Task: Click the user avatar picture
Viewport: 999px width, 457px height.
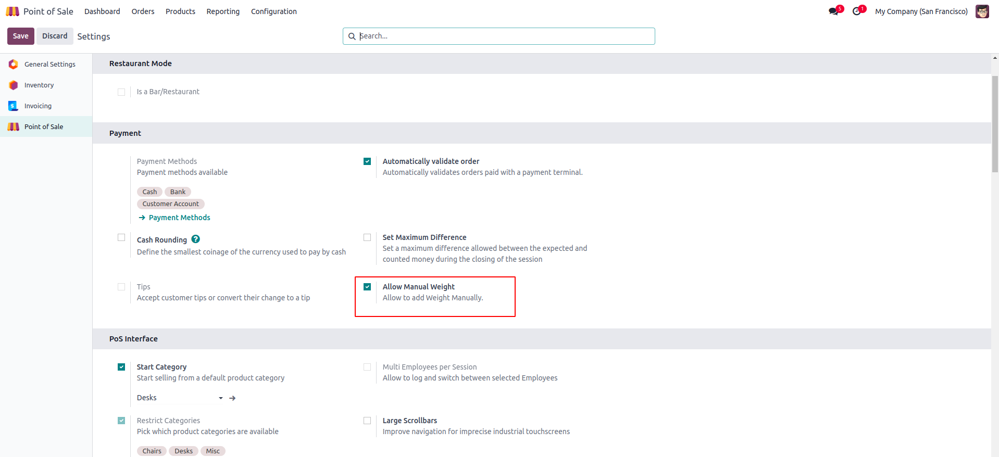Action: tap(982, 11)
